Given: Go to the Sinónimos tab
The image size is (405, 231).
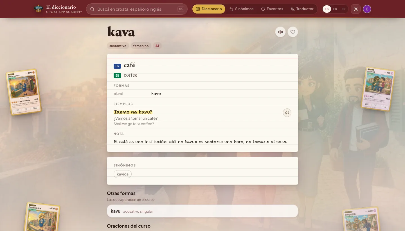Looking at the screenshot, I should (x=241, y=9).
